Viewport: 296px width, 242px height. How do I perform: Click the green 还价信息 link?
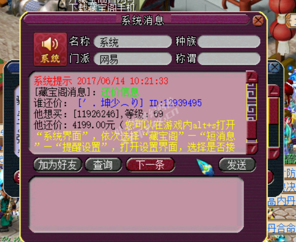click(120, 92)
